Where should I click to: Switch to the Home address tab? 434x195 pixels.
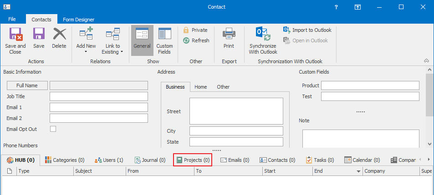(201, 87)
